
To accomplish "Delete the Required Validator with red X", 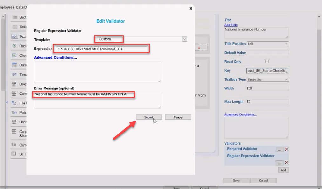I will pyautogui.click(x=287, y=149).
